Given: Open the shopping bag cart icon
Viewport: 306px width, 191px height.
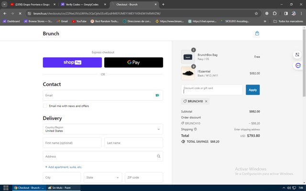Looking at the screenshot, I should (x=257, y=33).
